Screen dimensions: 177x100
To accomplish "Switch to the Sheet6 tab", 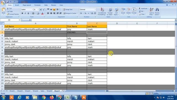I will coord(49,91).
